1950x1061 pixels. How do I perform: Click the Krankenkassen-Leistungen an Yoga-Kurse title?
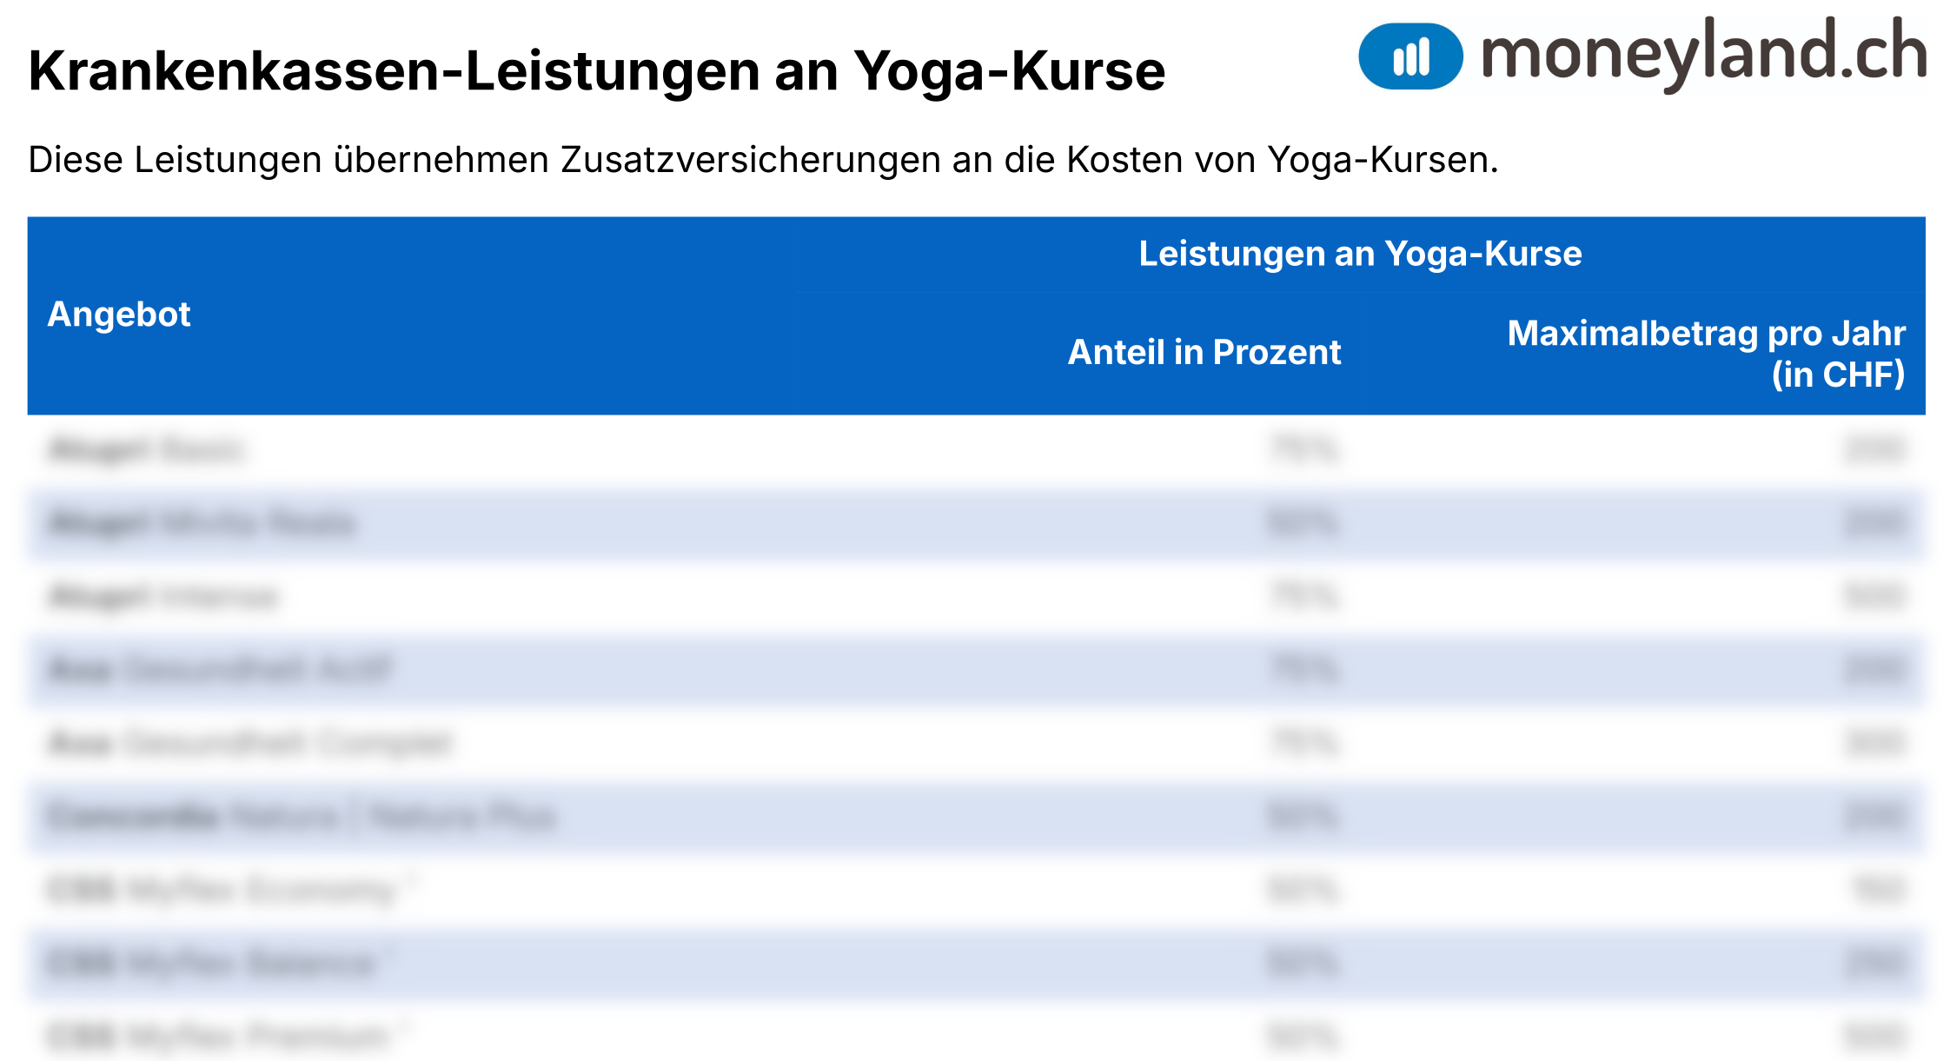coord(596,70)
